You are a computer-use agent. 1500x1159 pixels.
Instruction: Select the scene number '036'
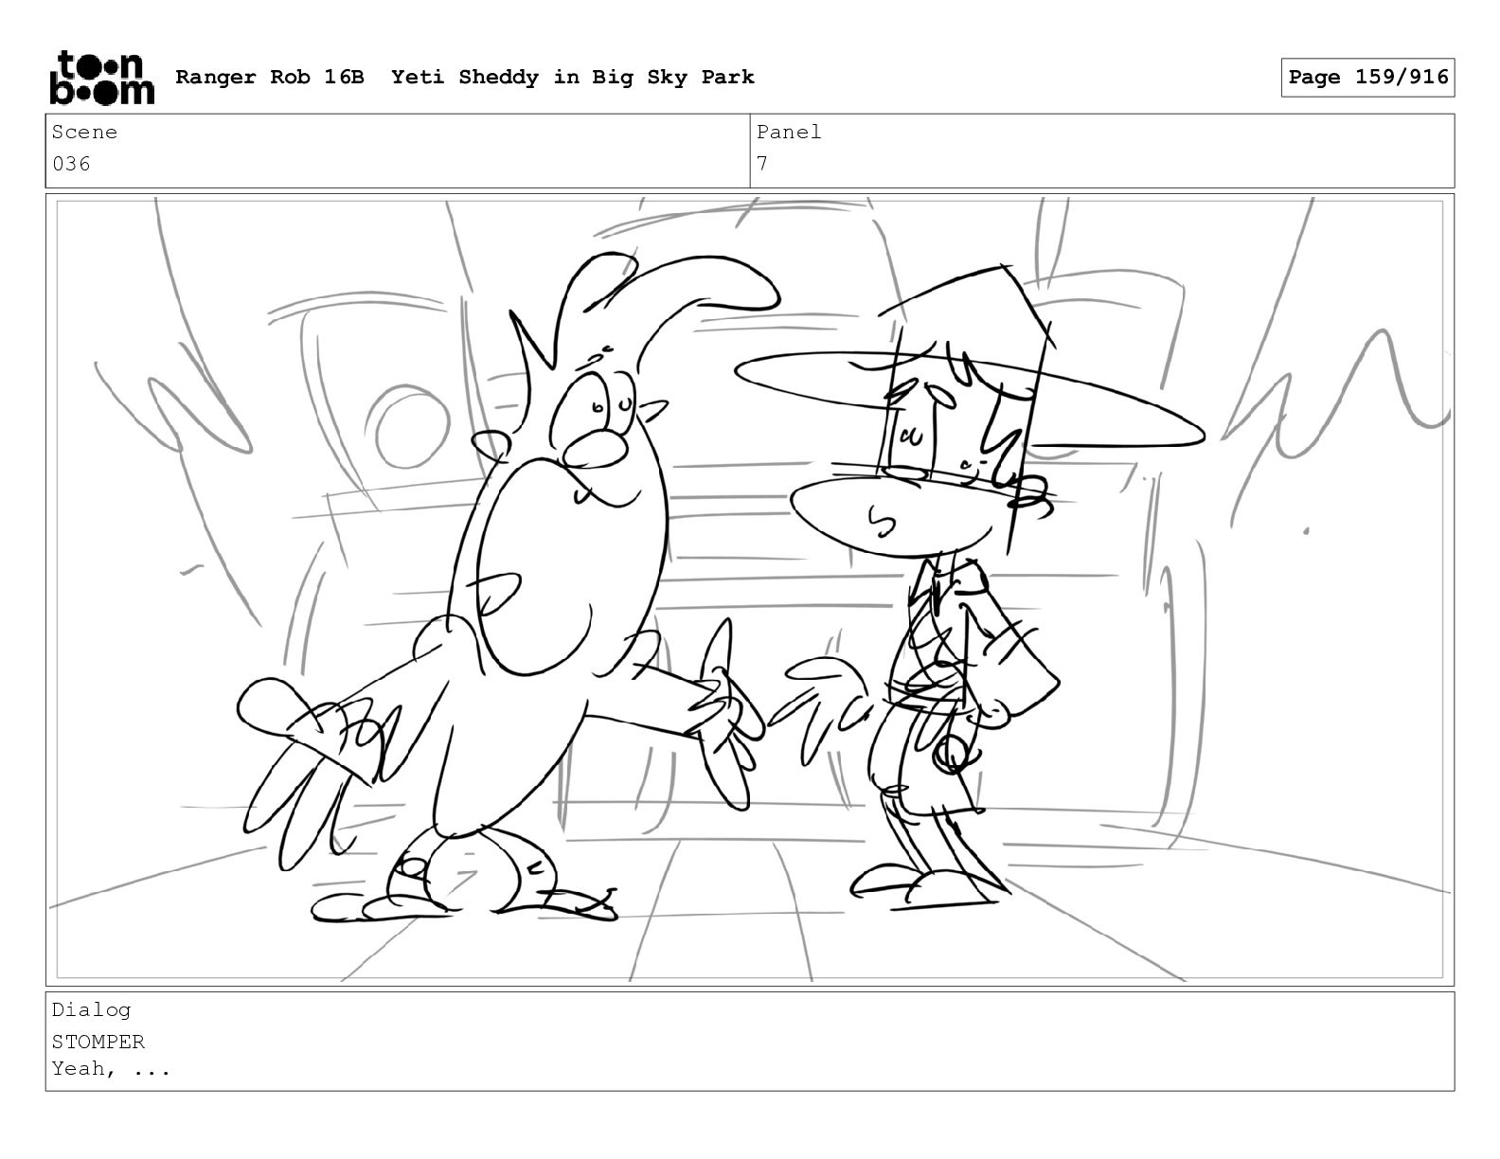[71, 164]
